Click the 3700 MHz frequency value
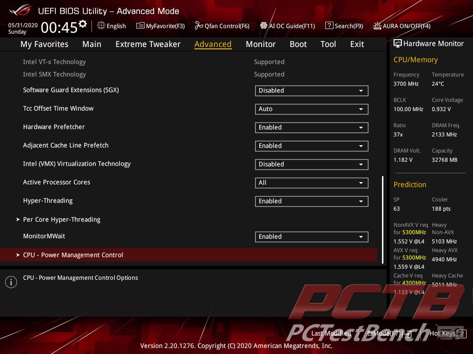Image resolution: width=473 pixels, height=354 pixels. (406, 84)
